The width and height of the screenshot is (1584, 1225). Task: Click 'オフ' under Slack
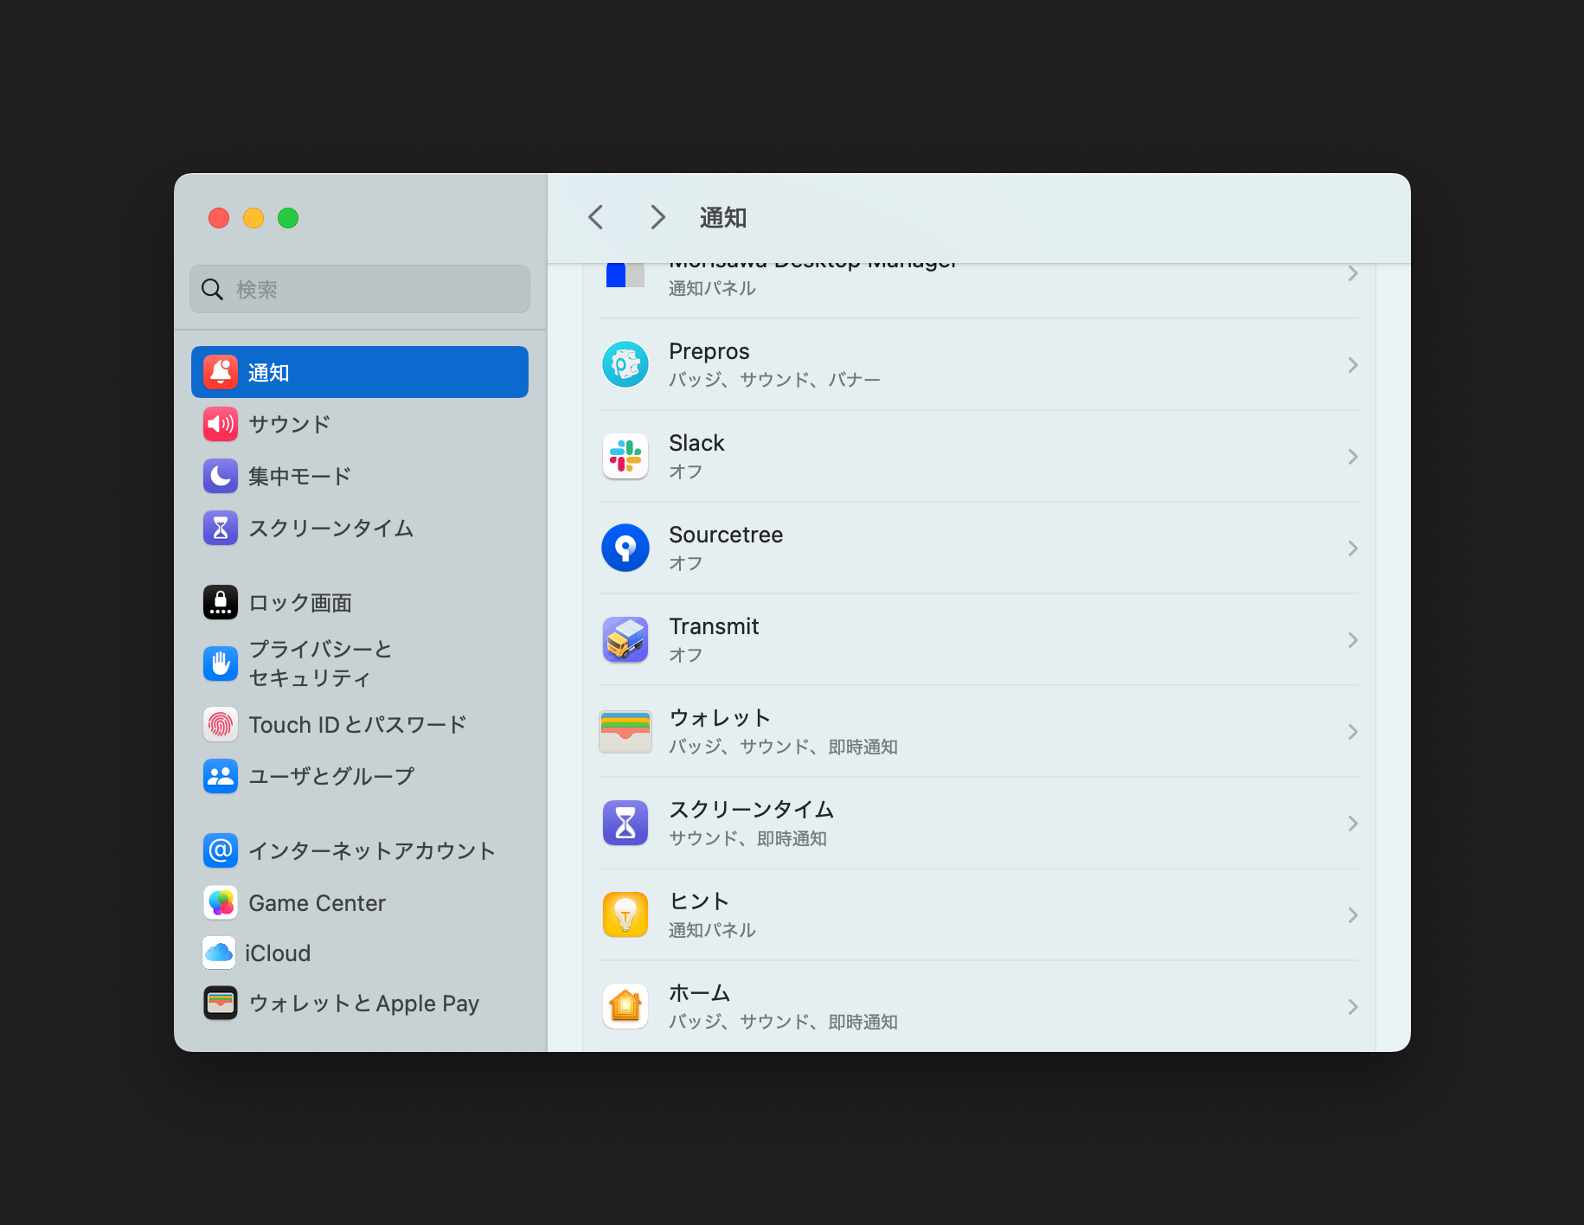pos(686,471)
